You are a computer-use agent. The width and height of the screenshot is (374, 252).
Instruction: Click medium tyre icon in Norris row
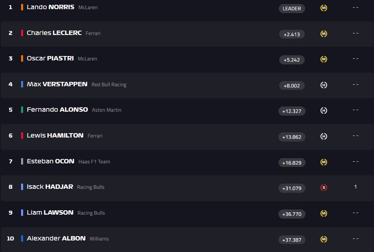(x=324, y=8)
